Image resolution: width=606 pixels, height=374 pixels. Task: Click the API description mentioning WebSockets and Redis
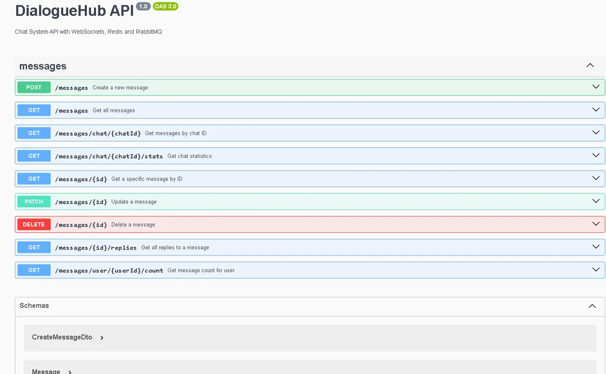(x=88, y=32)
